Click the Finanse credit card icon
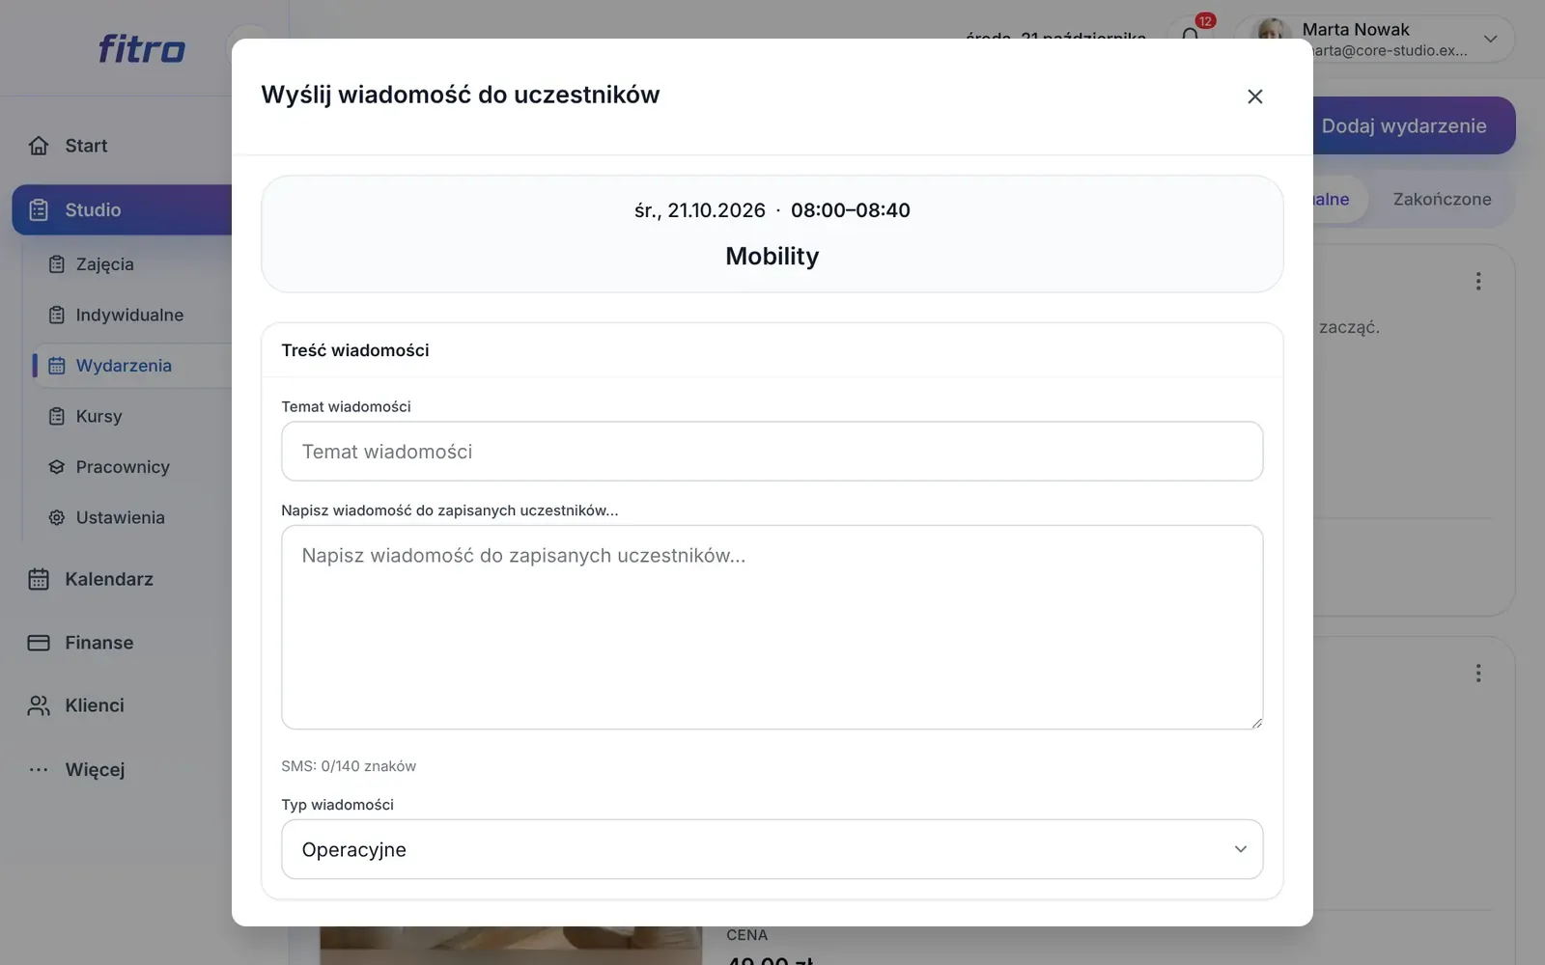Image resolution: width=1545 pixels, height=965 pixels. pyautogui.click(x=39, y=643)
